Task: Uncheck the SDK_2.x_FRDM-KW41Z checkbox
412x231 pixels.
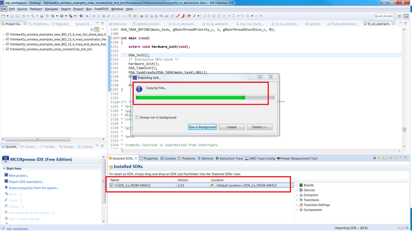Action: (112, 185)
